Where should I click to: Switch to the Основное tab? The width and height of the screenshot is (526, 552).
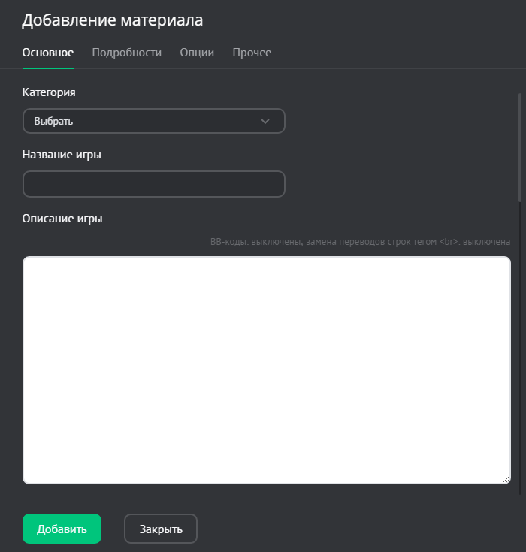click(48, 53)
